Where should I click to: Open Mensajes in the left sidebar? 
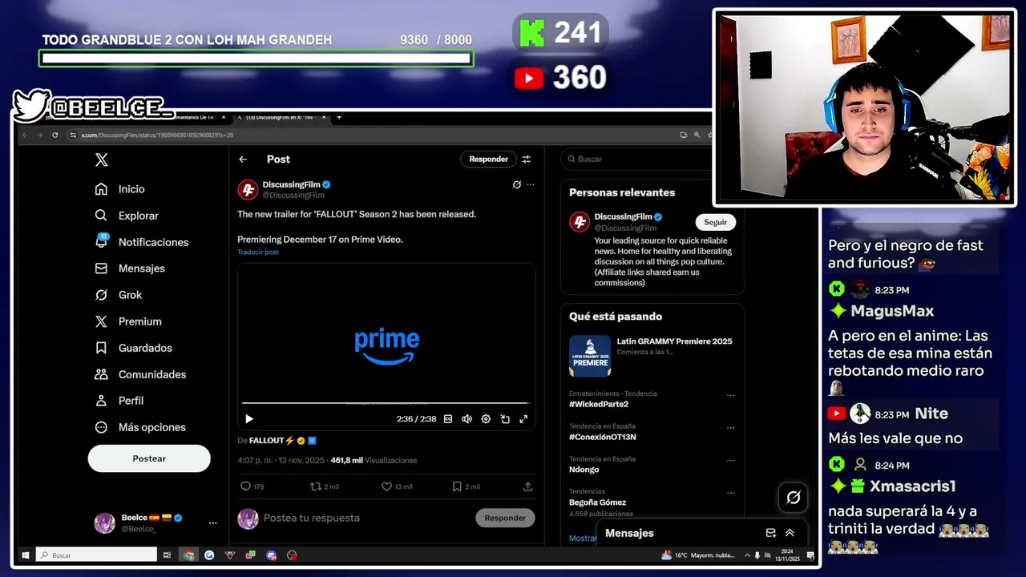pos(130,268)
